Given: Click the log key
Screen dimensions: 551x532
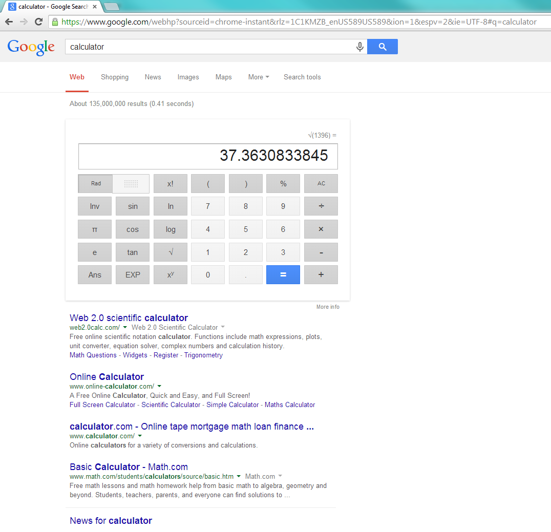Looking at the screenshot, I should pyautogui.click(x=171, y=229).
